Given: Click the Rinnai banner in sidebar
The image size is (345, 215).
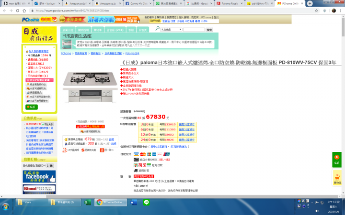Looking at the screenshot, I should pyautogui.click(x=39, y=189).
